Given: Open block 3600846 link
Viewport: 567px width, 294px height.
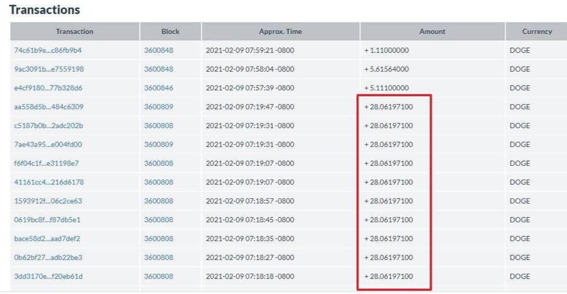Looking at the screenshot, I should (159, 88).
